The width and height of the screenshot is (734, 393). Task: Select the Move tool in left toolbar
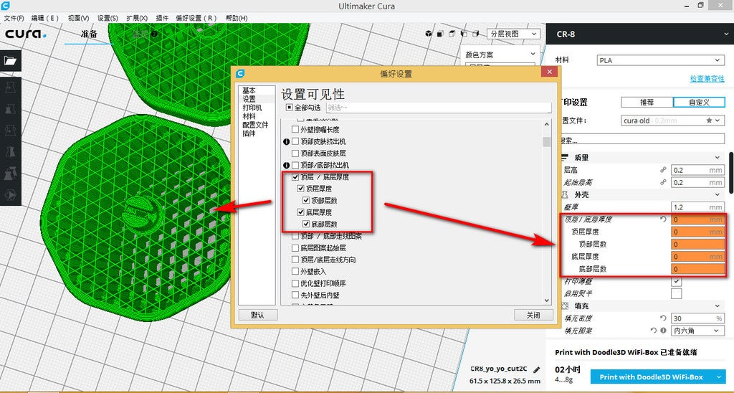[10, 87]
